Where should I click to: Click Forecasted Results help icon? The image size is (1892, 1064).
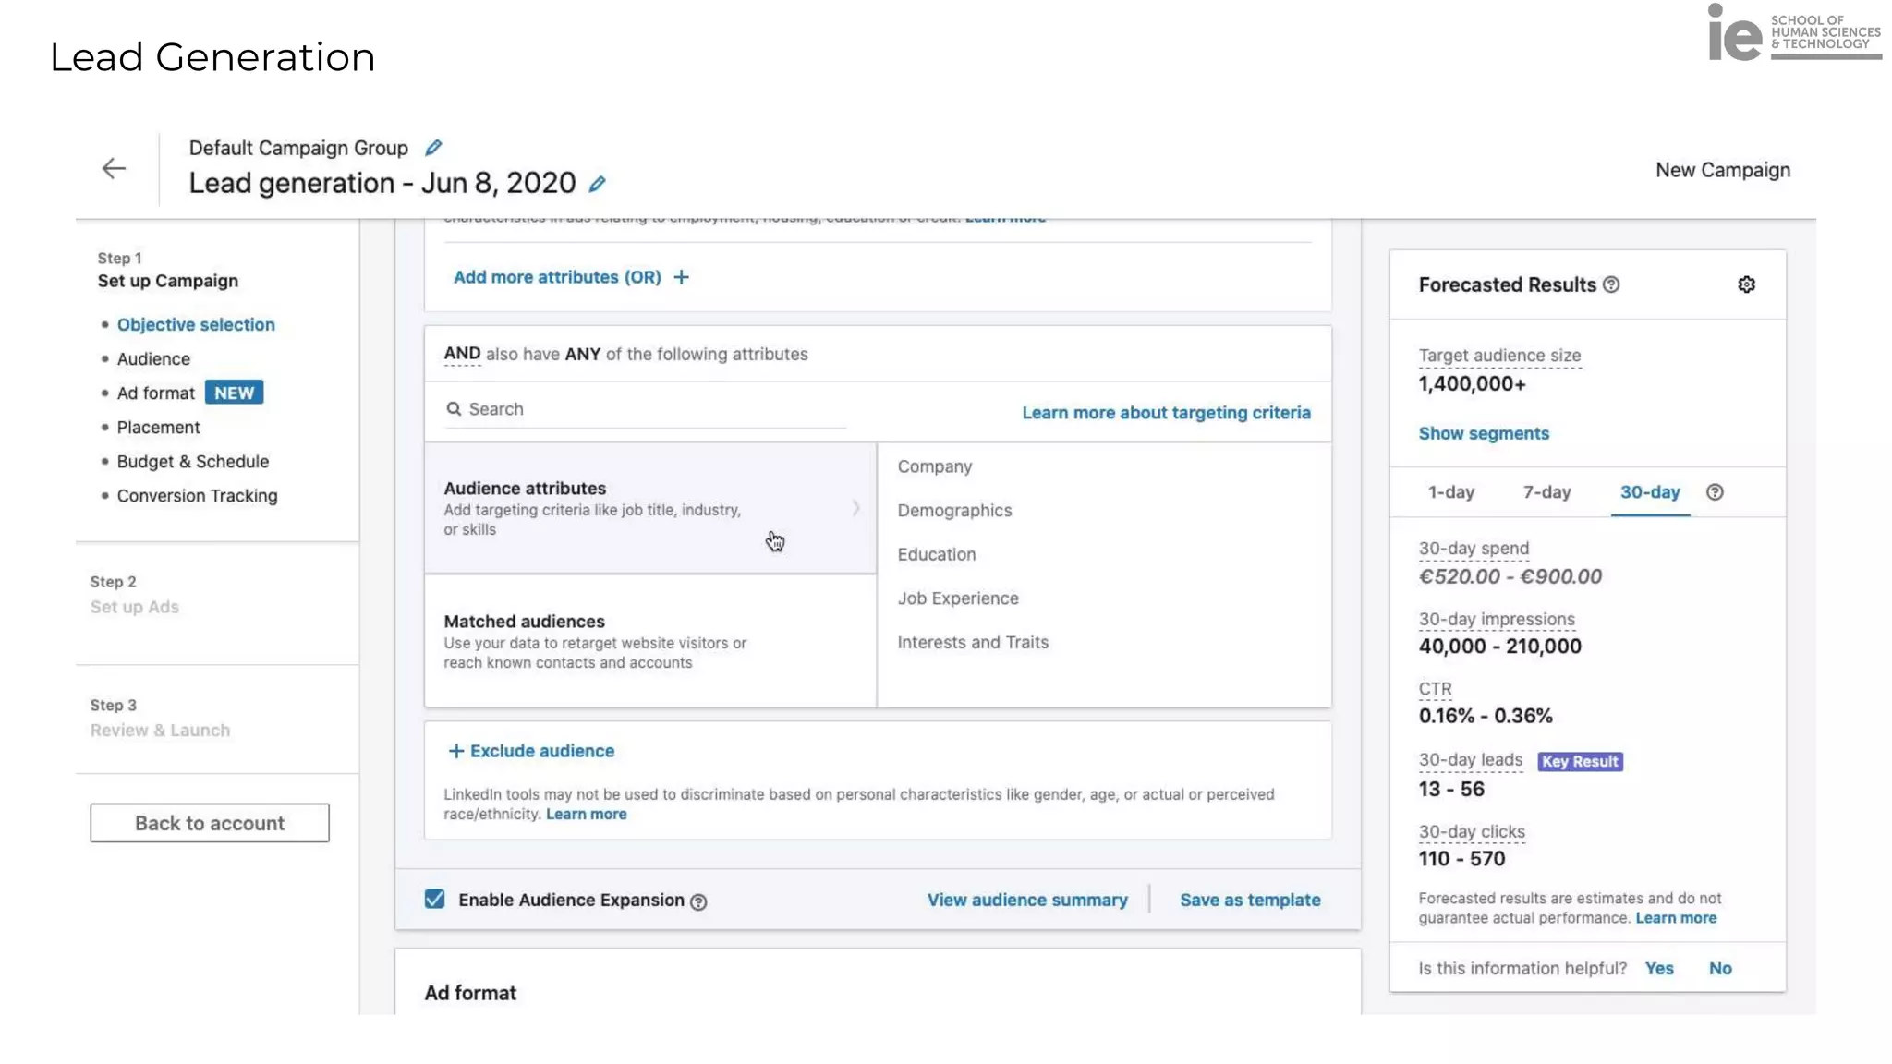pyautogui.click(x=1611, y=284)
